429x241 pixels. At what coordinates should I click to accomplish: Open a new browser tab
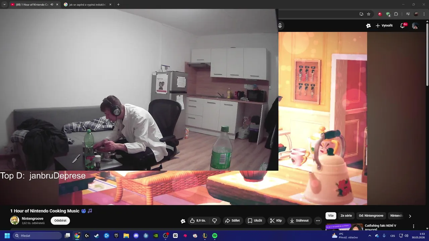tap(118, 4)
